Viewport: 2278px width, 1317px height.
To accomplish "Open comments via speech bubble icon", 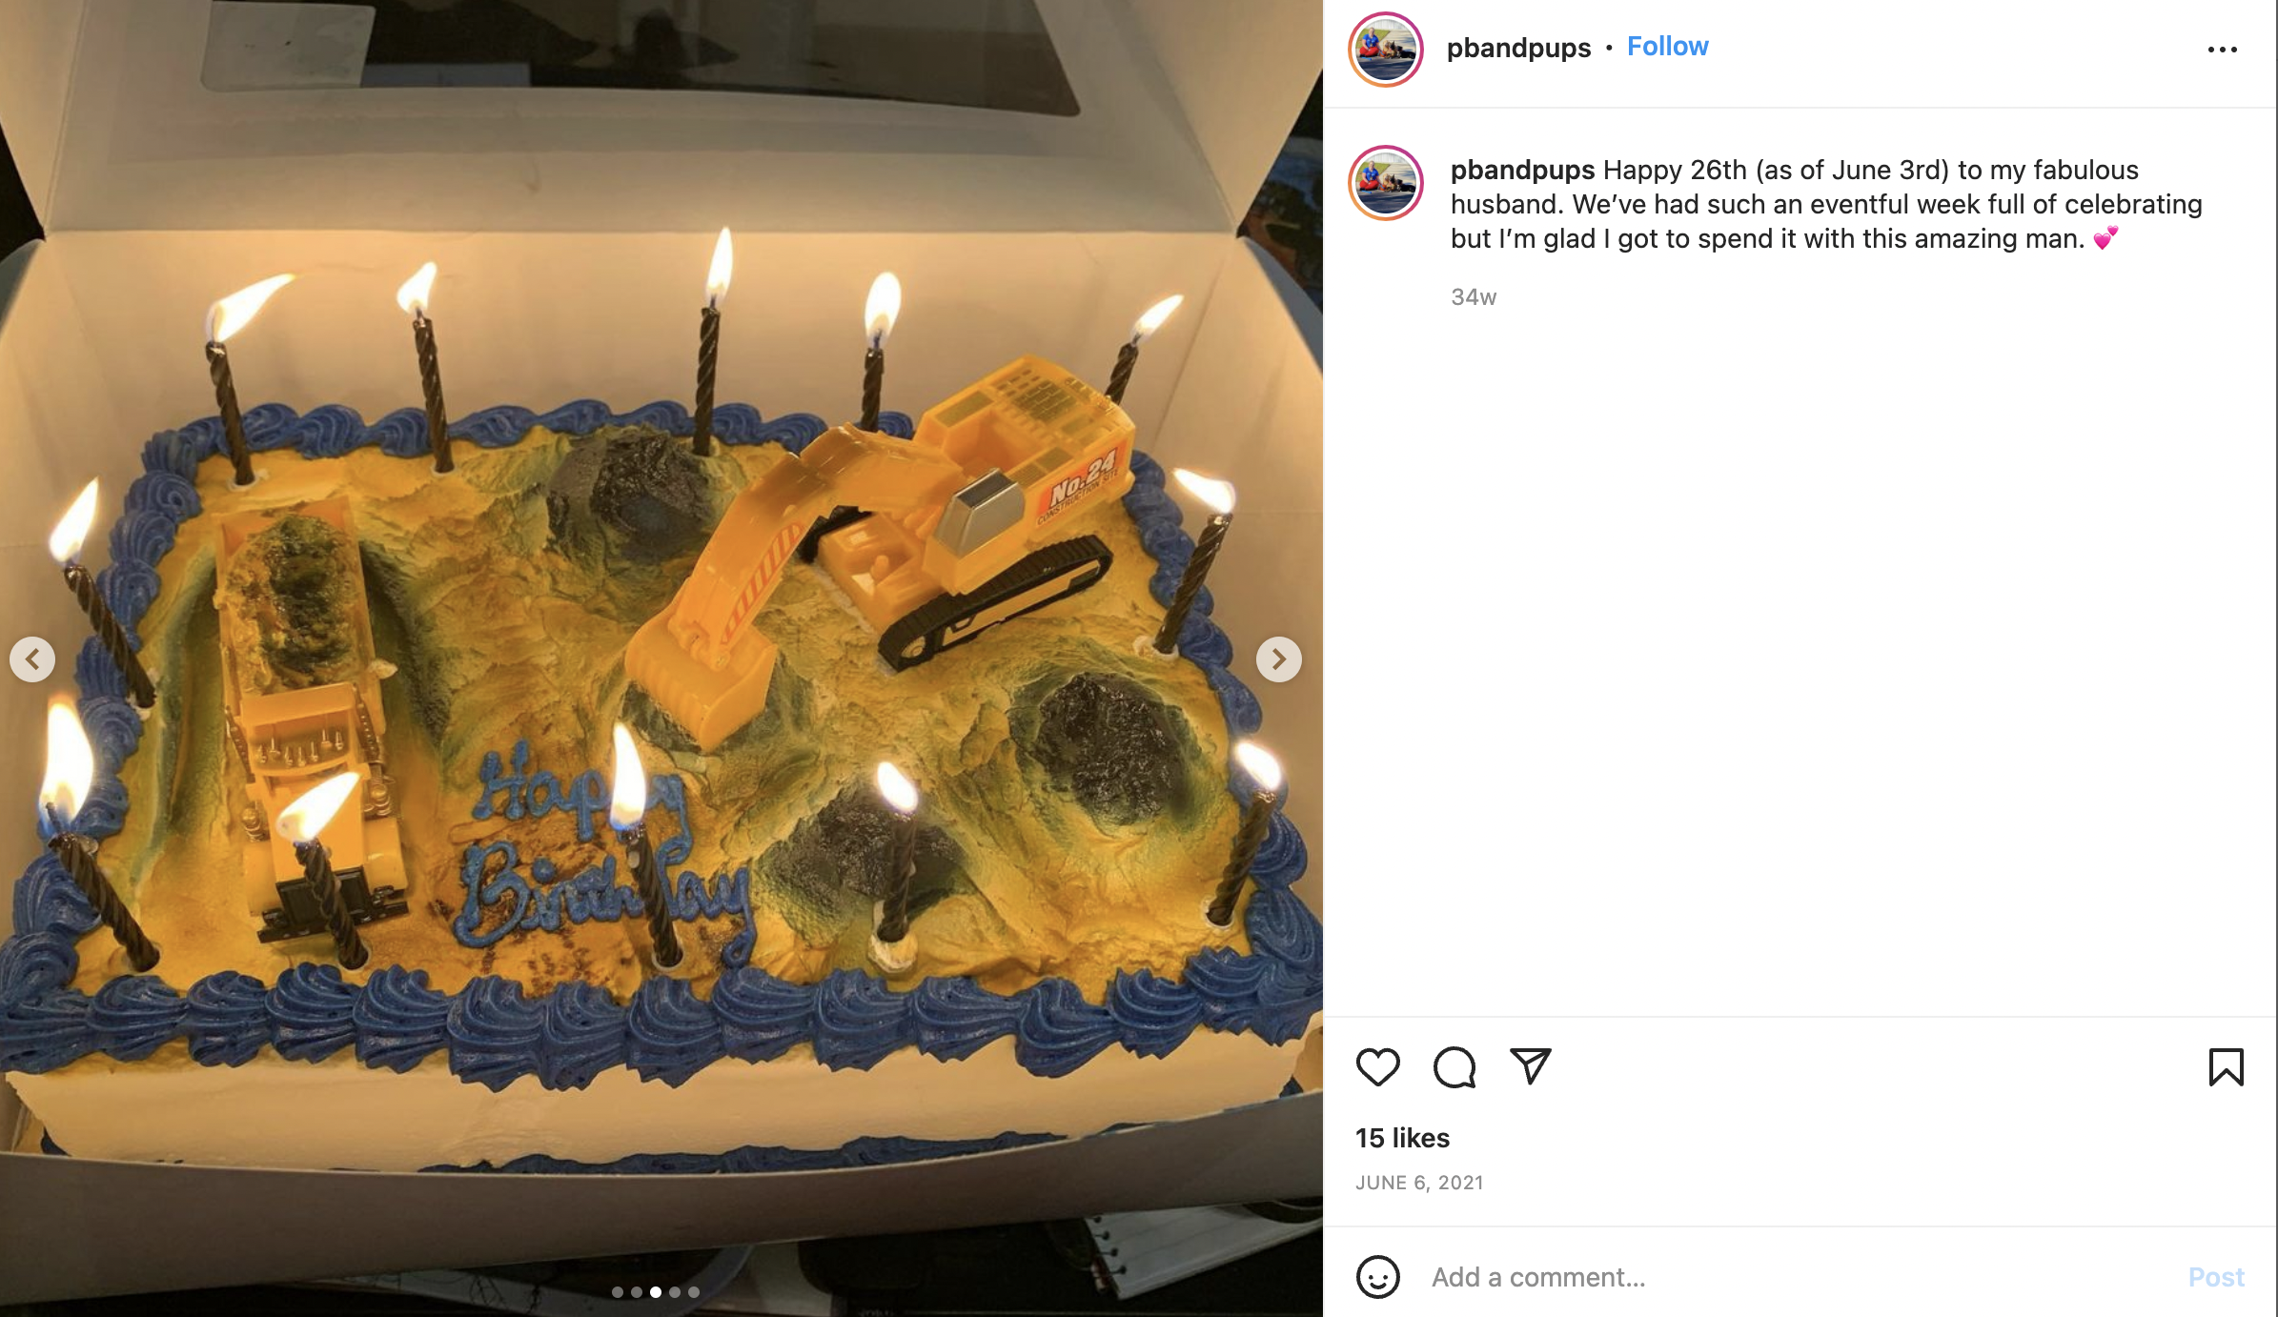I will point(1454,1066).
